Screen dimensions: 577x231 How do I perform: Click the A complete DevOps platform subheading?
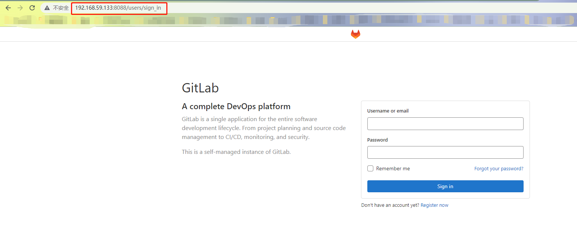point(236,107)
